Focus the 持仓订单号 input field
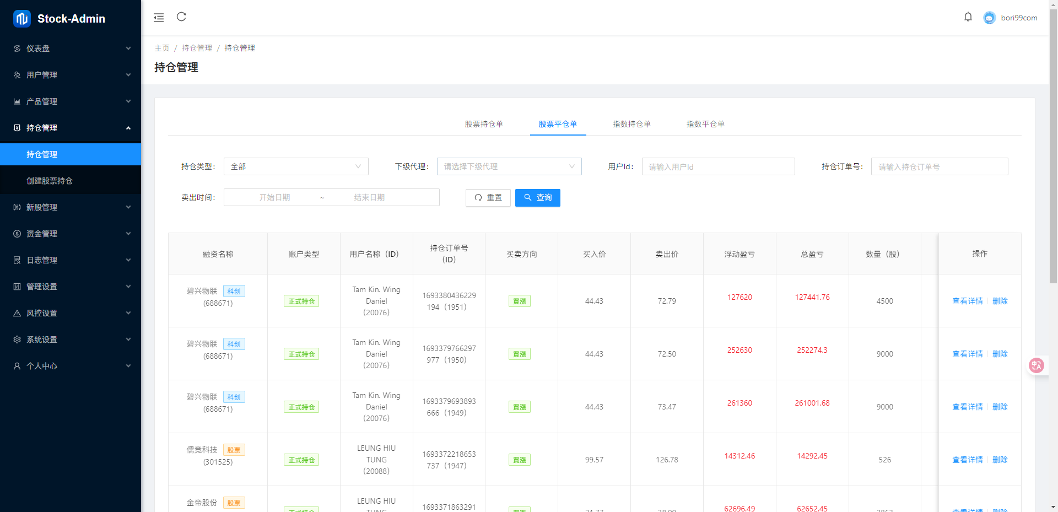 [x=940, y=166]
